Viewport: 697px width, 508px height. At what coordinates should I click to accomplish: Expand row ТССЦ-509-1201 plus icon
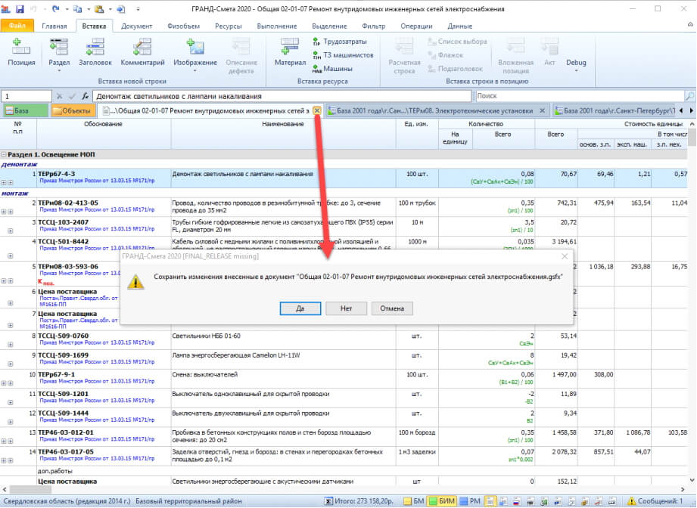click(11, 403)
